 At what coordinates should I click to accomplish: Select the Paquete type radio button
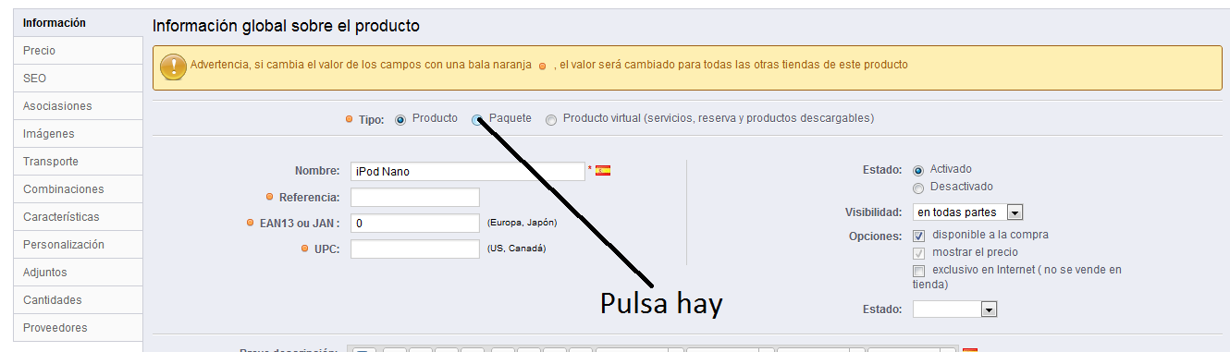point(477,120)
